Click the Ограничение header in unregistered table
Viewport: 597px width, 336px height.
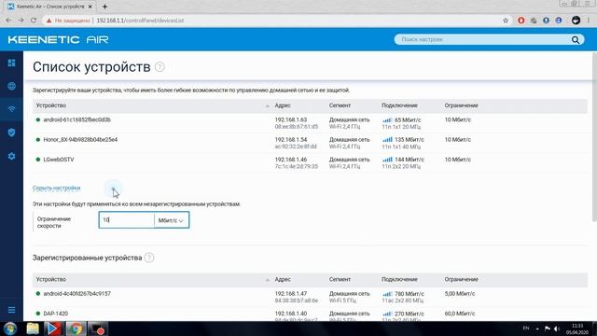461,105
